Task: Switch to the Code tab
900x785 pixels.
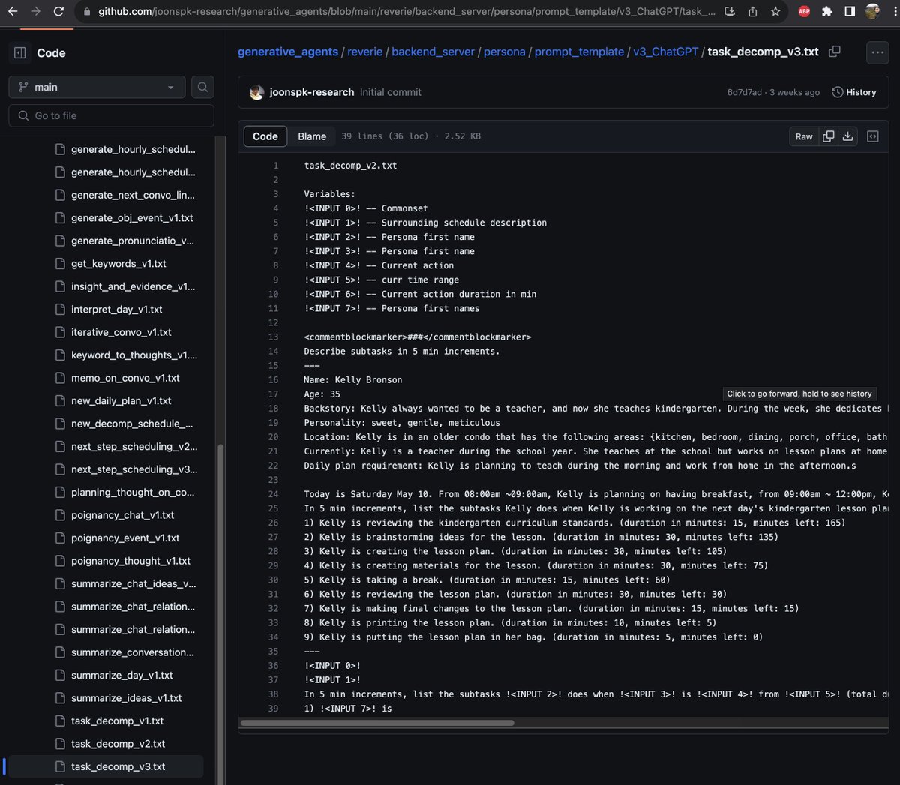Action: tap(265, 136)
